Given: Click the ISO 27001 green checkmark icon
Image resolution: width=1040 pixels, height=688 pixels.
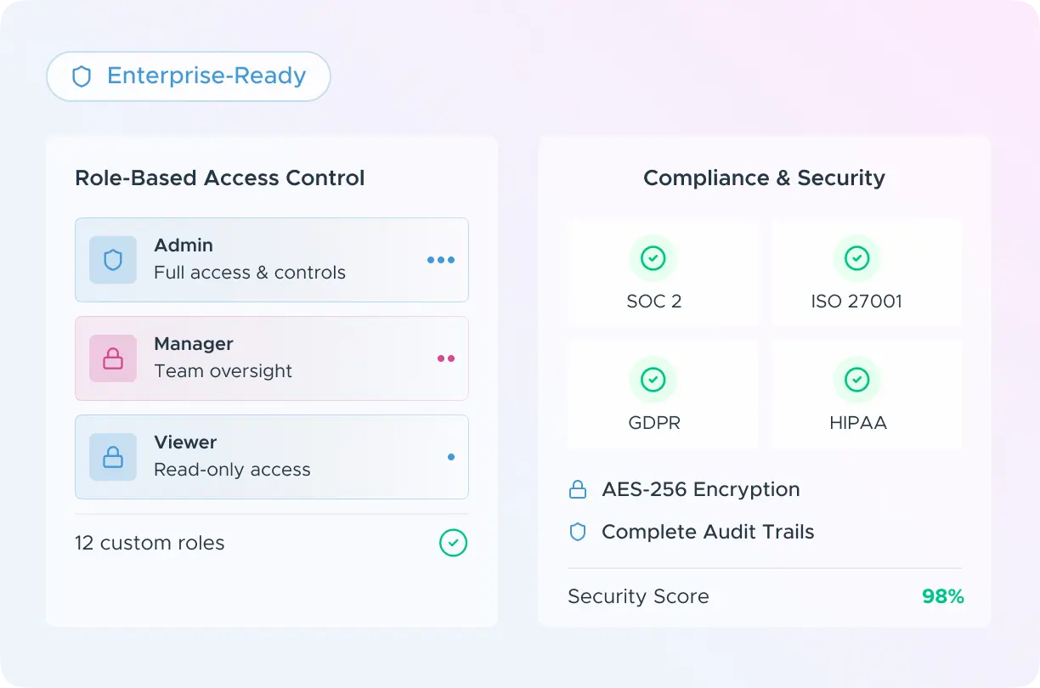Looking at the screenshot, I should pos(856,258).
